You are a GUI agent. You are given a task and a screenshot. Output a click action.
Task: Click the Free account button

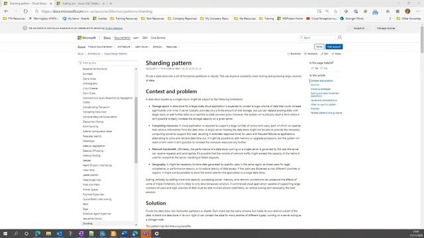334,47
